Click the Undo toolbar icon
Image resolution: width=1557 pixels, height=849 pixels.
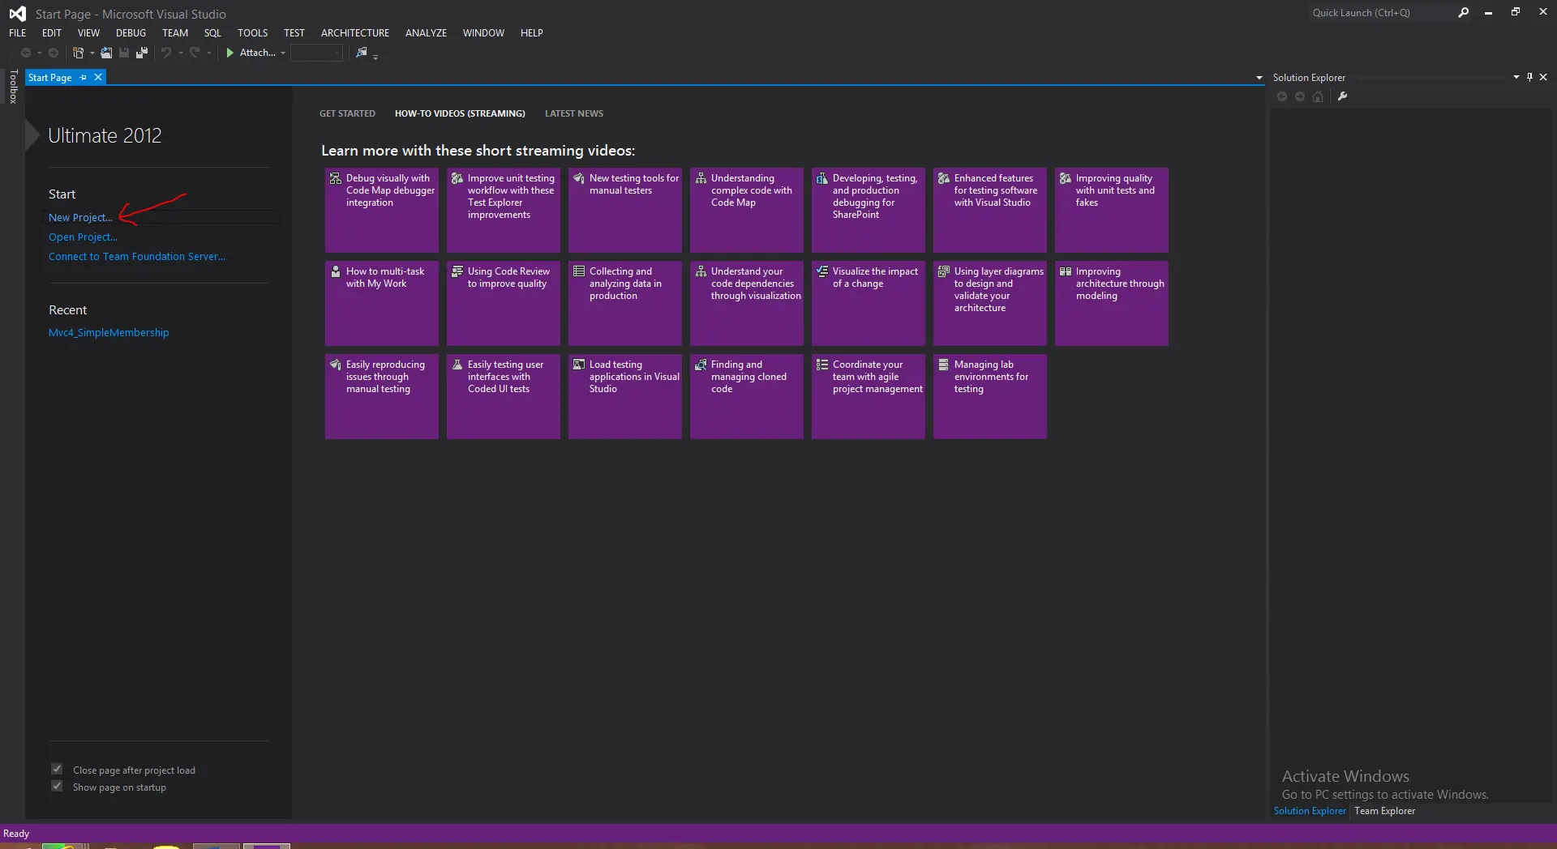click(x=165, y=53)
